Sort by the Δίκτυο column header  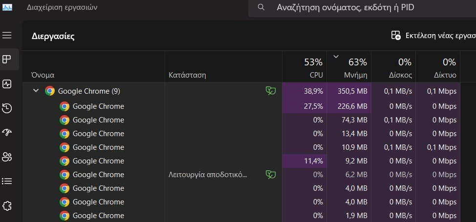click(x=438, y=67)
